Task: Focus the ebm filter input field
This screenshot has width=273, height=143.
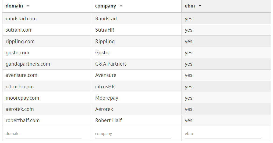Action: 222,134
